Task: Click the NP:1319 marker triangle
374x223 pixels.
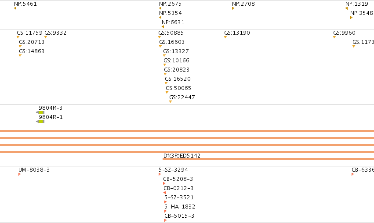Action: [346, 8]
